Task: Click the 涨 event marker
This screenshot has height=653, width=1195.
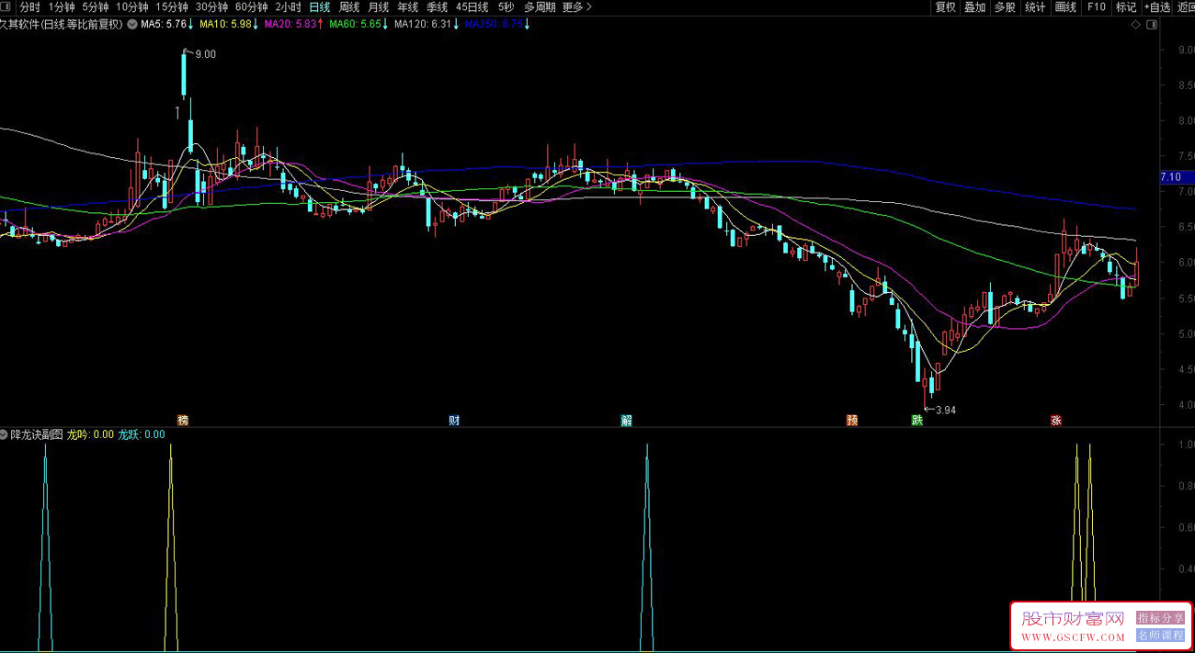Action: coord(1056,421)
